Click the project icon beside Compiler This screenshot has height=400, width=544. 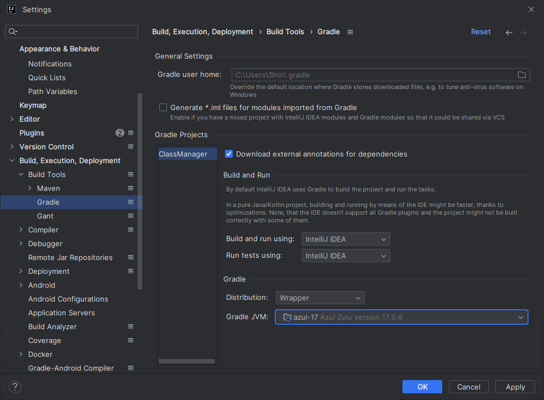pos(131,230)
